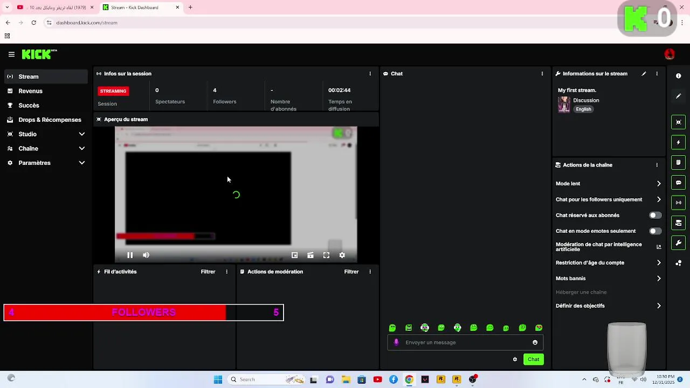This screenshot has height=388, width=690.
Task: Toggle Chat réservé aux abonnés switch
Action: [x=655, y=215]
